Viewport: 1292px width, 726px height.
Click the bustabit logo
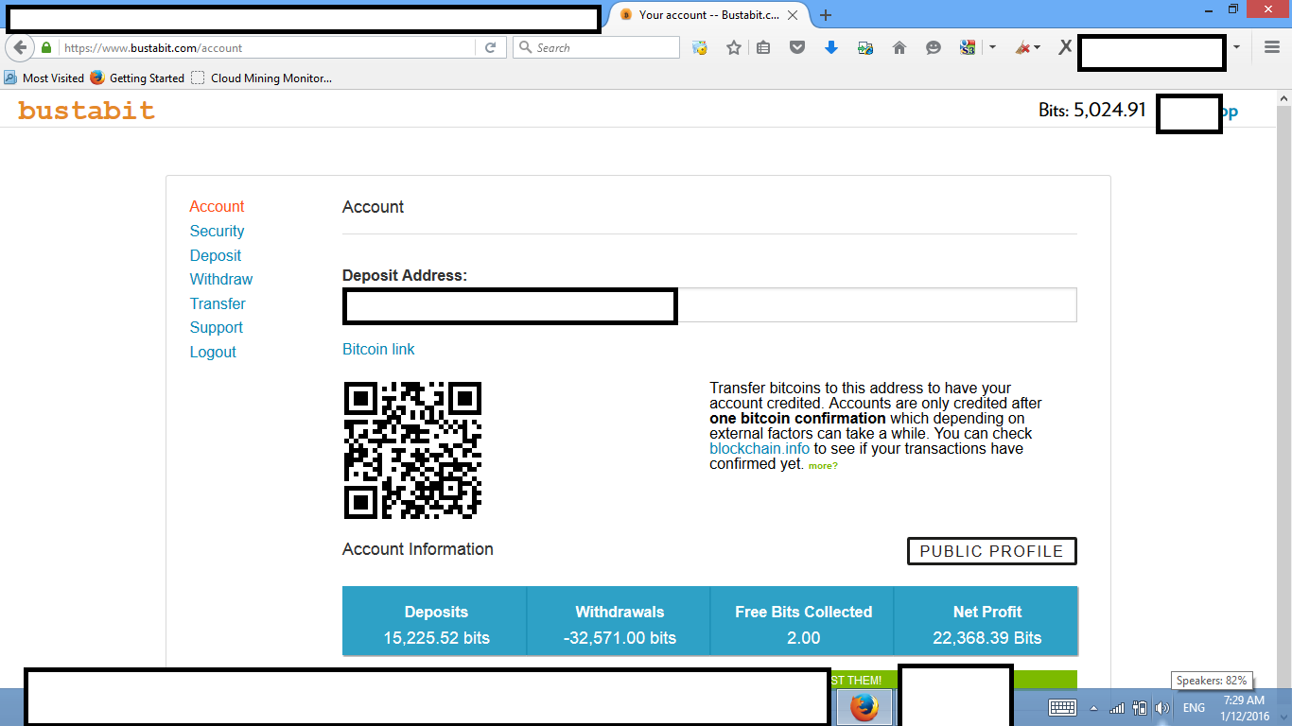pos(86,111)
